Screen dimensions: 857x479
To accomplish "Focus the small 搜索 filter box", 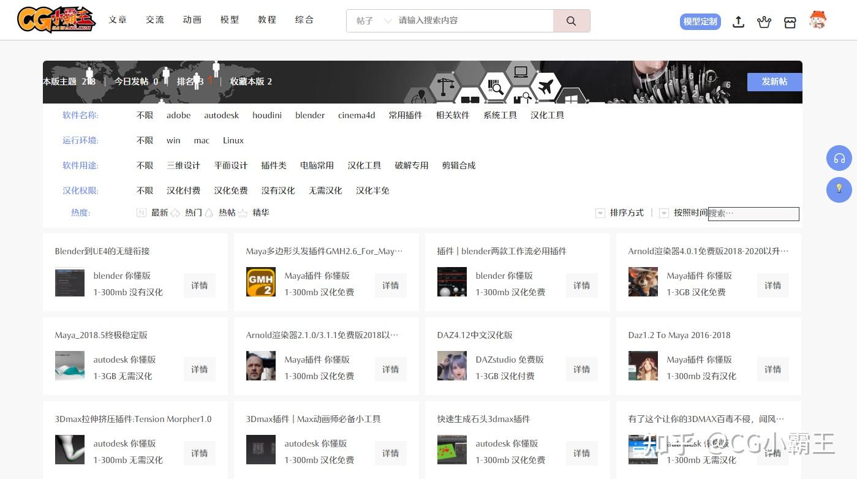I will coord(753,214).
